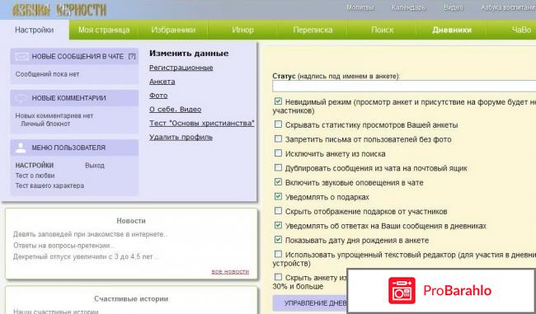Open the Настройки tab

34,30
